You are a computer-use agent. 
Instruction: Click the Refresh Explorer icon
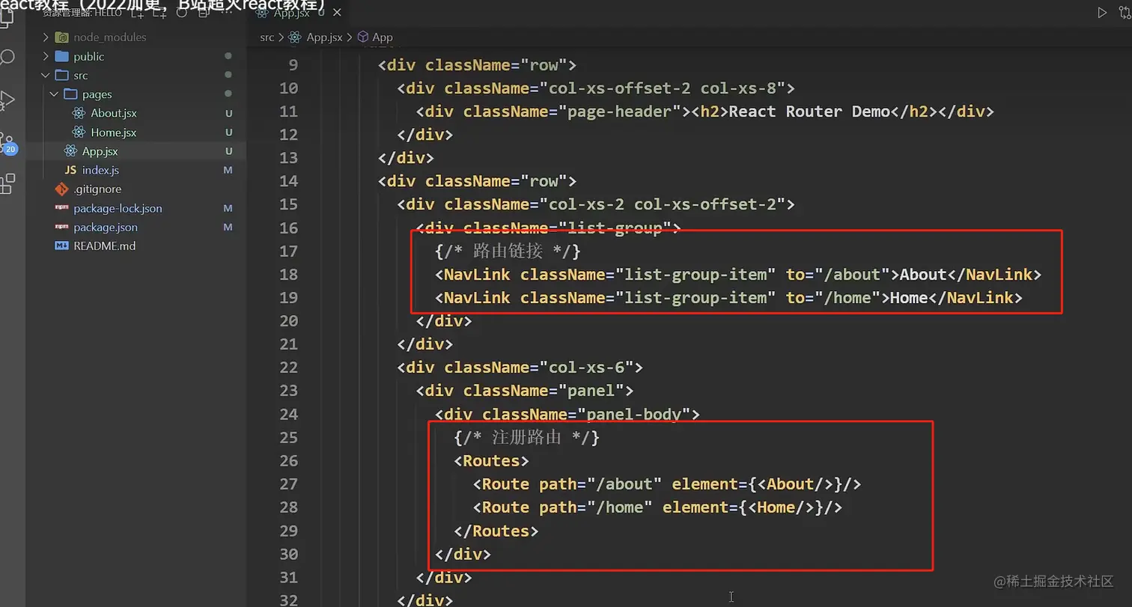tap(181, 13)
